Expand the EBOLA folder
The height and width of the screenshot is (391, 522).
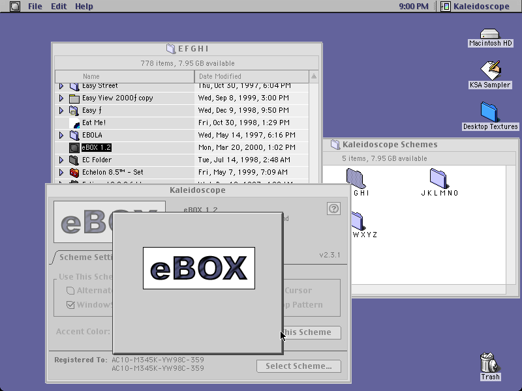click(61, 136)
